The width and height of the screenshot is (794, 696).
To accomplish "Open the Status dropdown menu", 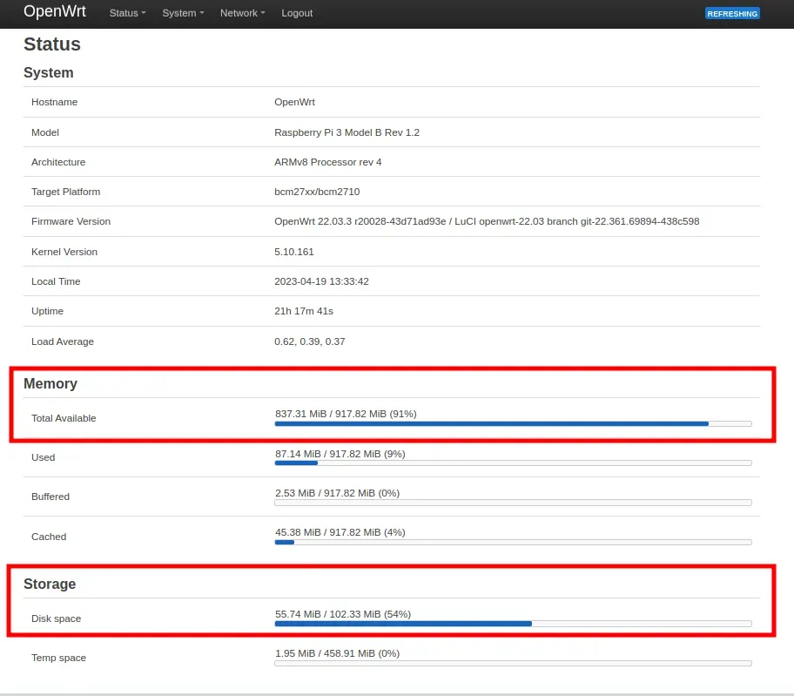I will pos(128,13).
